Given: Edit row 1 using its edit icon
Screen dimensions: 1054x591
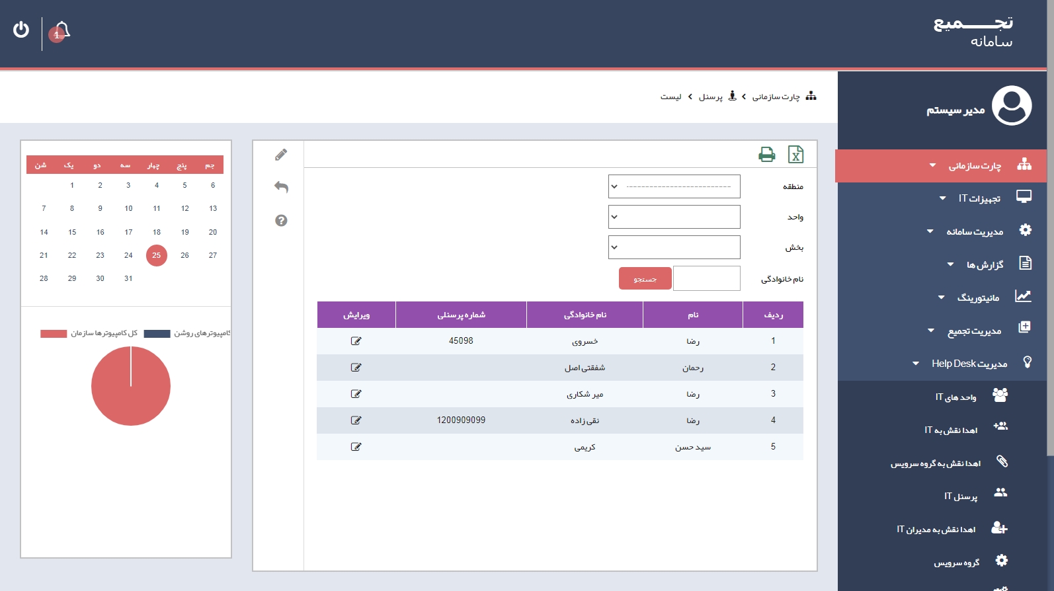Looking at the screenshot, I should tap(356, 341).
